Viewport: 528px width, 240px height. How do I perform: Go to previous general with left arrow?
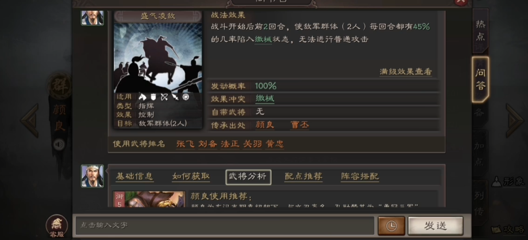(x=30, y=120)
